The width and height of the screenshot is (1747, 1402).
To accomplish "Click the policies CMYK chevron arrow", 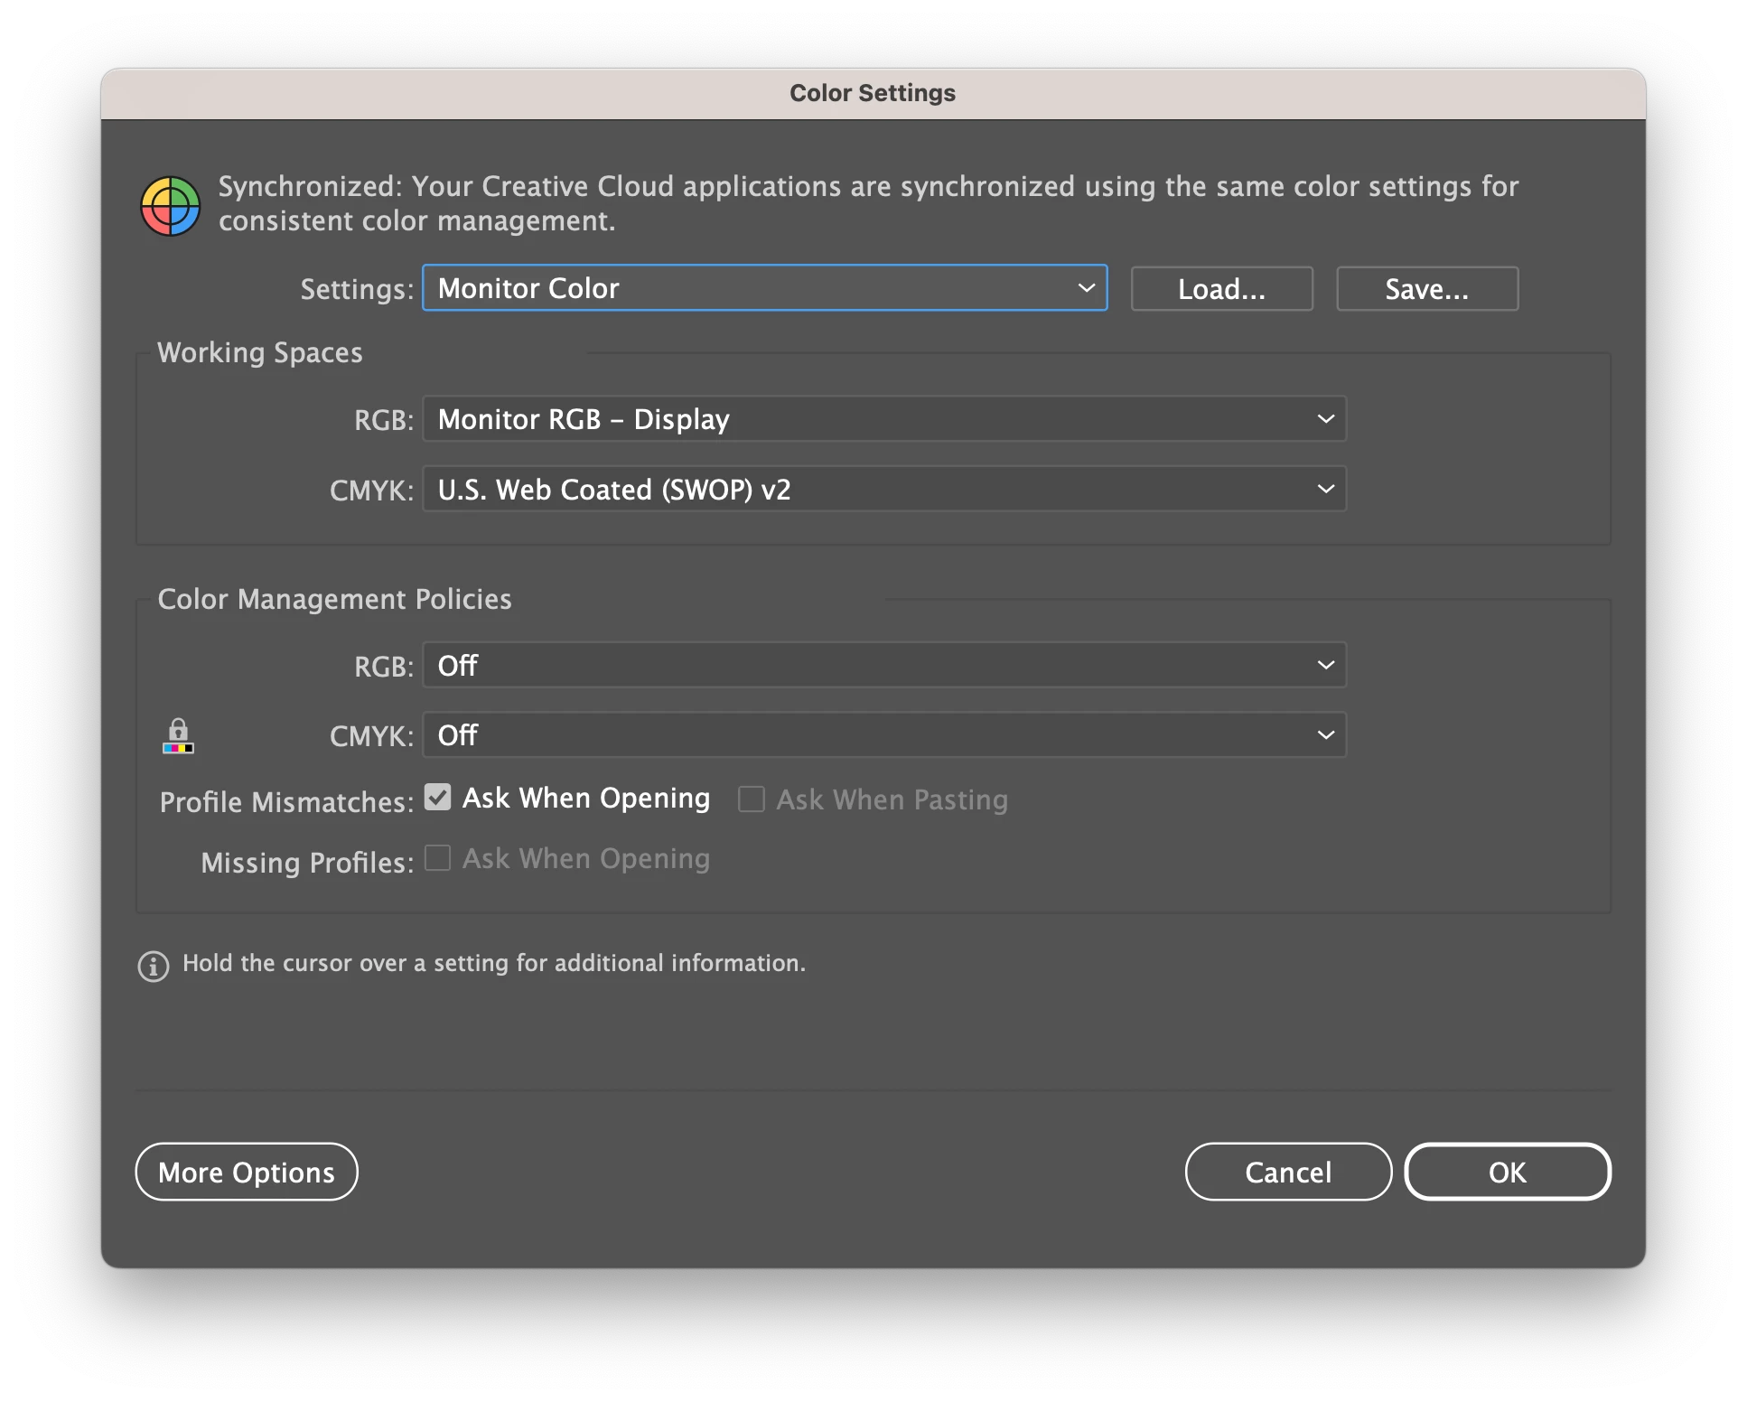I will (x=1325, y=735).
